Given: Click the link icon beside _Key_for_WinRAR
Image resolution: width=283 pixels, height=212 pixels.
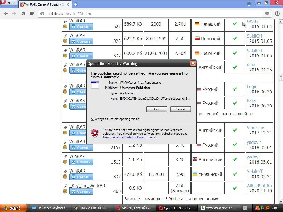Looking at the screenshot, I should coord(65,186).
